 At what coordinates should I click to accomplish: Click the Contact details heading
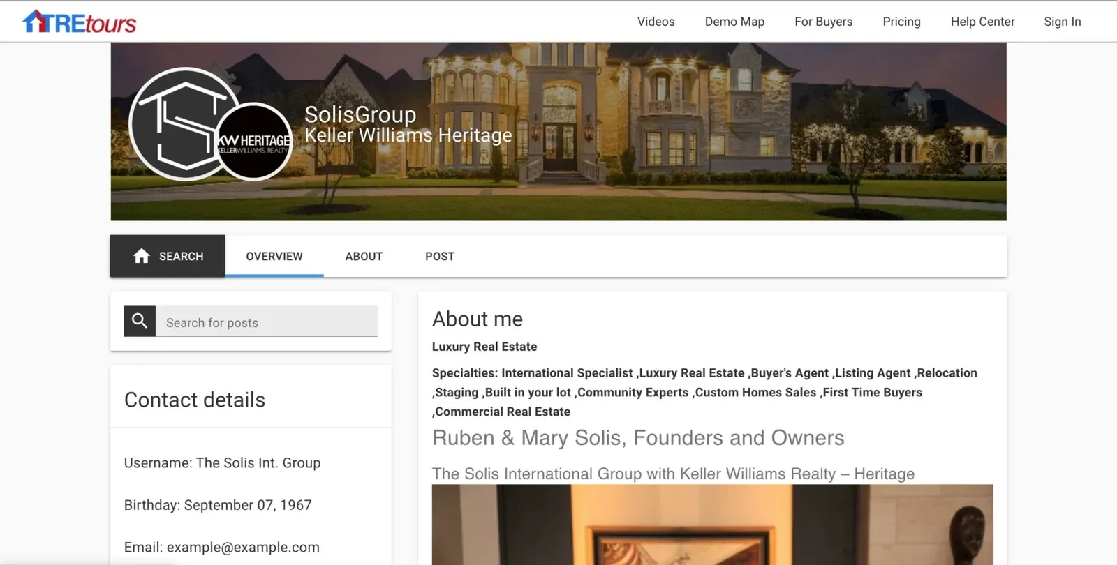(195, 400)
